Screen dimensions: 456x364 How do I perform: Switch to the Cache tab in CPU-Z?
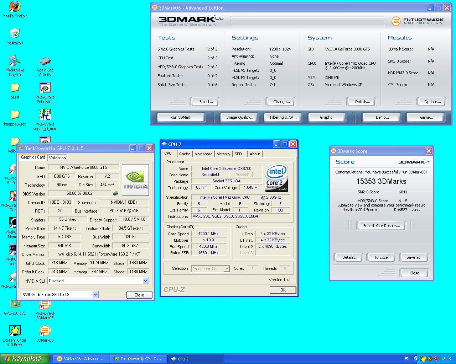tap(185, 154)
